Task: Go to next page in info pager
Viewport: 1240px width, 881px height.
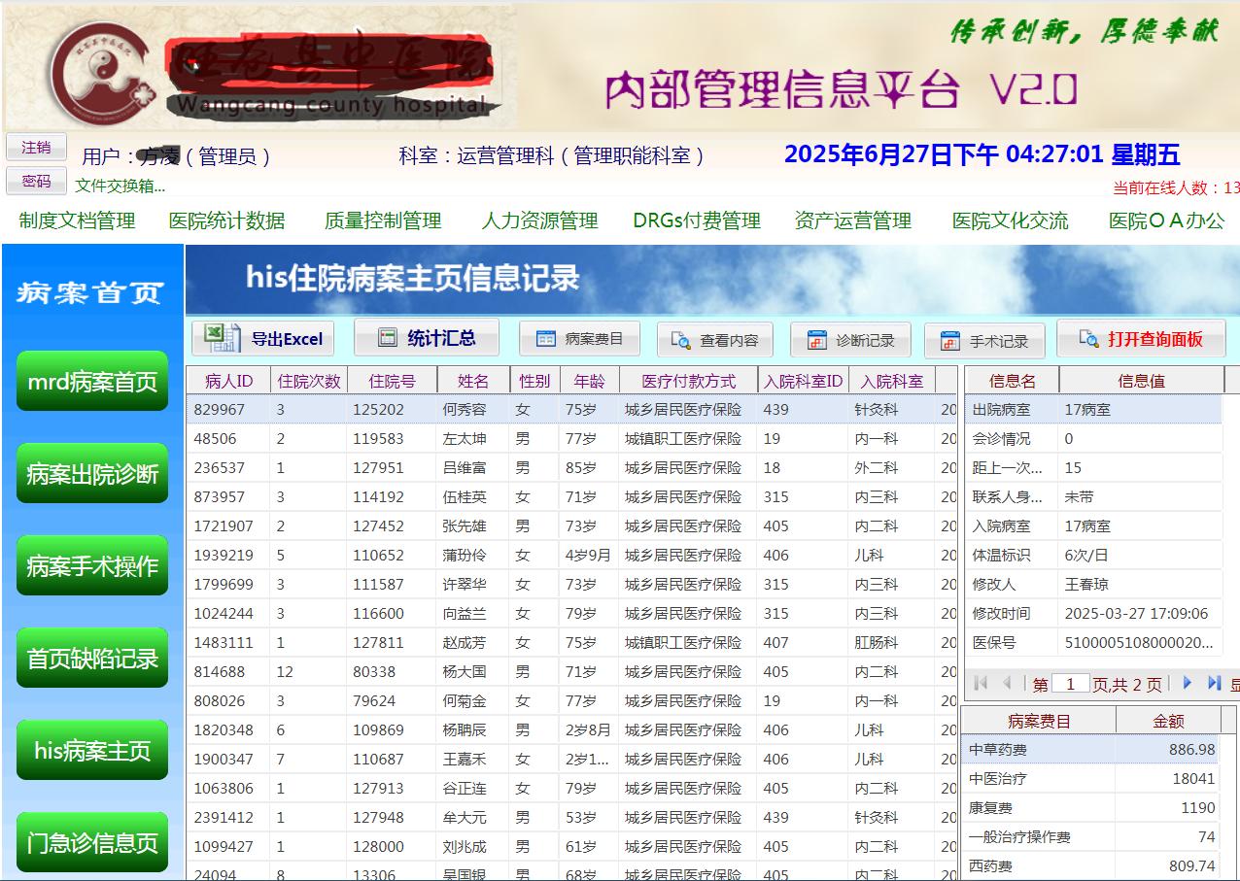Action: (1187, 683)
